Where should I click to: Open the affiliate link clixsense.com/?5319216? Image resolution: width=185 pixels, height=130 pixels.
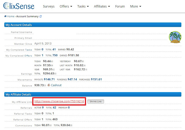coord(59,101)
